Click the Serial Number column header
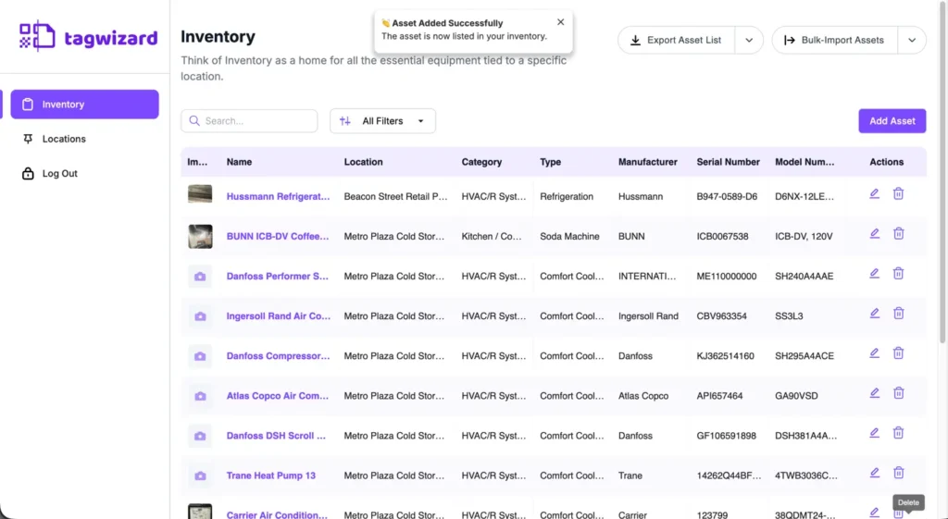 point(728,162)
